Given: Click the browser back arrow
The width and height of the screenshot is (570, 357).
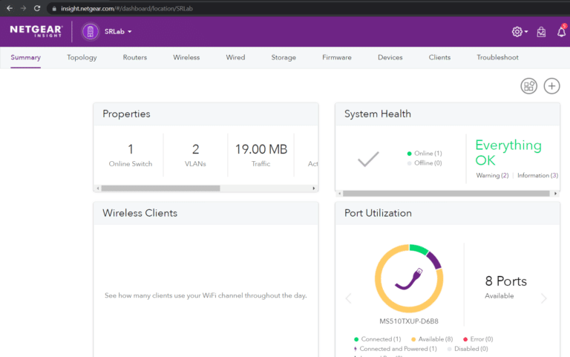Looking at the screenshot, I should coord(10,8).
